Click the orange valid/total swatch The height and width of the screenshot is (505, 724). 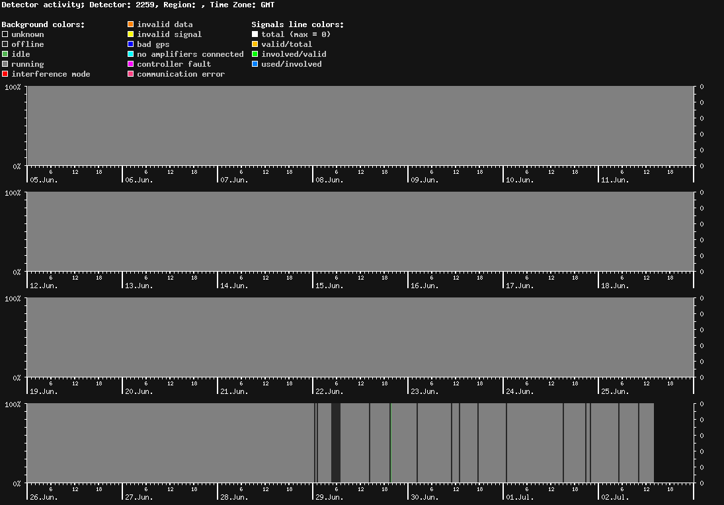pos(255,44)
